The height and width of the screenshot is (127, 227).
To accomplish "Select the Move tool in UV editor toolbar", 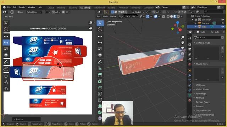I will (6, 36).
